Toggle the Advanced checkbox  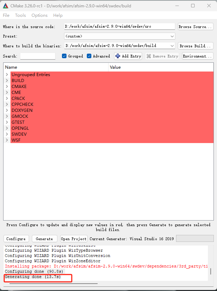(89, 56)
